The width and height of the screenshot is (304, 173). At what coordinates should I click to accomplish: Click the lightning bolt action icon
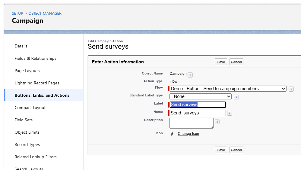coord(172,134)
